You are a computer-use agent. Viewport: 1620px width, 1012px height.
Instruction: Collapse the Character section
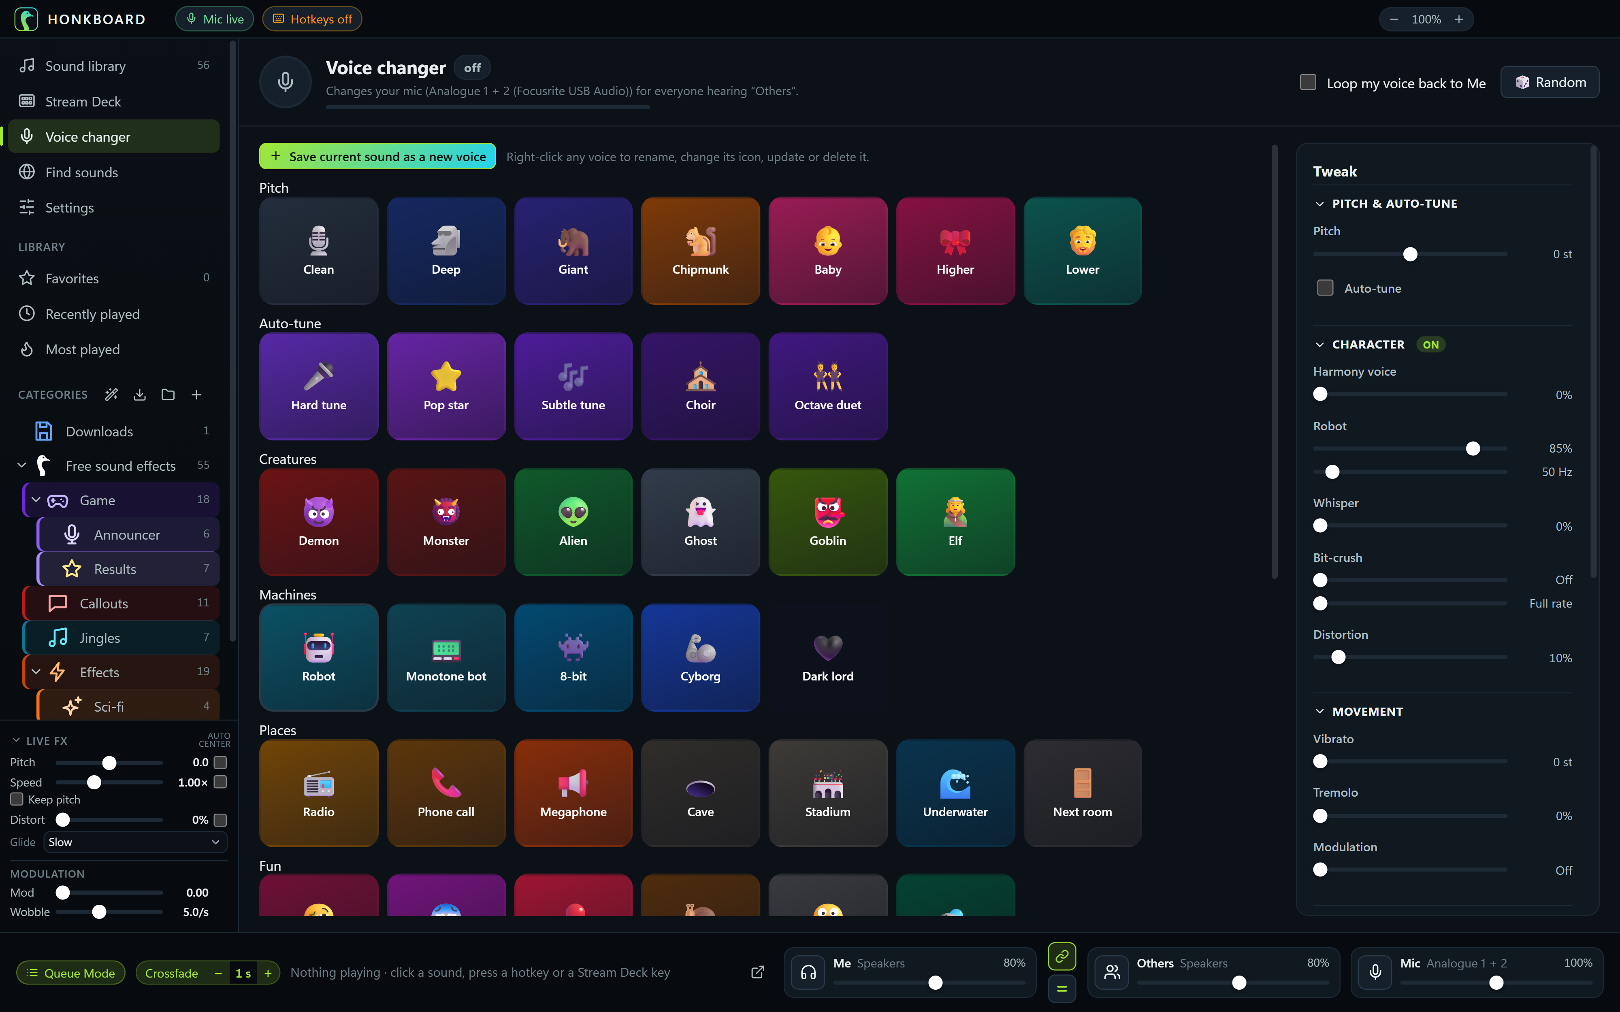tap(1319, 345)
